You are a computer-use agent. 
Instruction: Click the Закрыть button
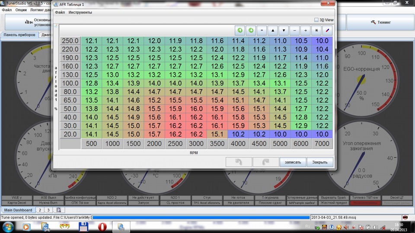pyautogui.click(x=320, y=163)
